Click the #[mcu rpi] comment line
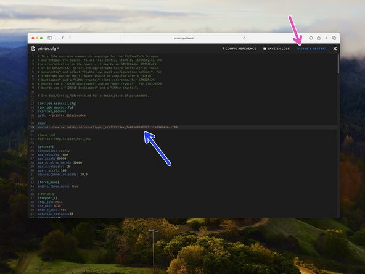 (x=47, y=135)
